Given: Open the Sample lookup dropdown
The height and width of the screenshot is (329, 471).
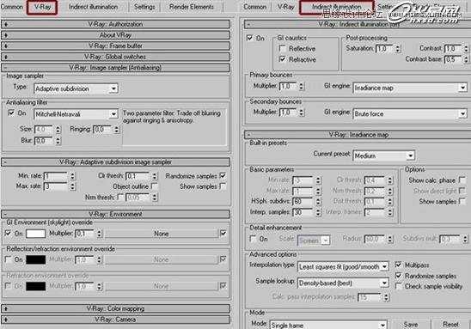Looking at the screenshot, I should point(343,283).
